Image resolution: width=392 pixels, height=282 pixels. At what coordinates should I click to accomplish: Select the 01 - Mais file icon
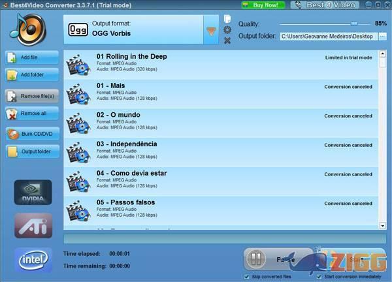[x=78, y=94]
